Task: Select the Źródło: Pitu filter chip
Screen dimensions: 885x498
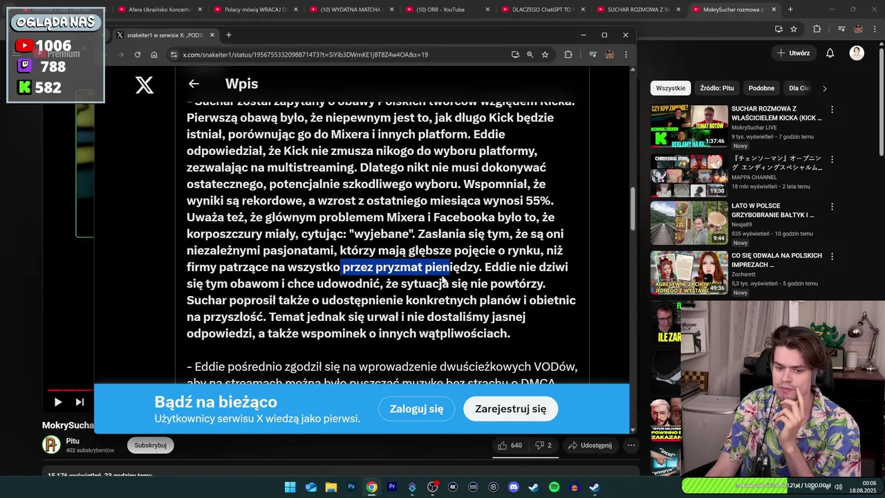Action: pos(716,88)
